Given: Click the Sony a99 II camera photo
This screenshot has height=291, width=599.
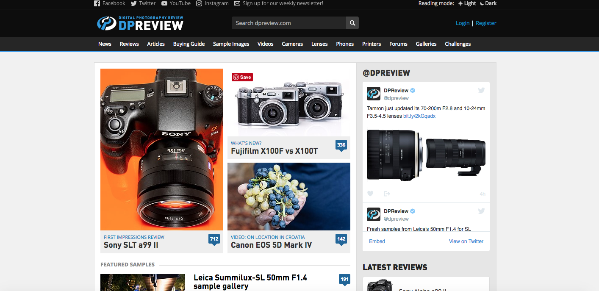Looking at the screenshot, I should tap(162, 150).
